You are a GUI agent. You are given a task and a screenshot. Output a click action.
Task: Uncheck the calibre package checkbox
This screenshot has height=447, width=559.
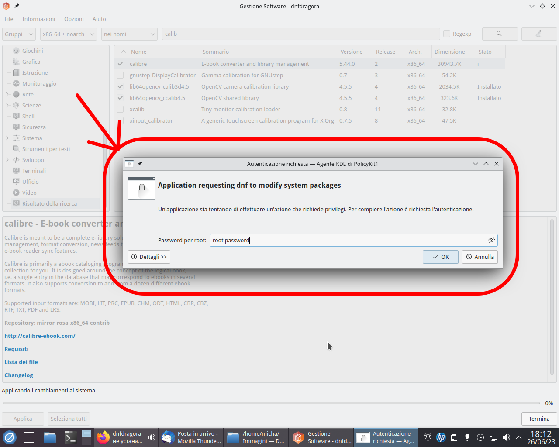[120, 64]
